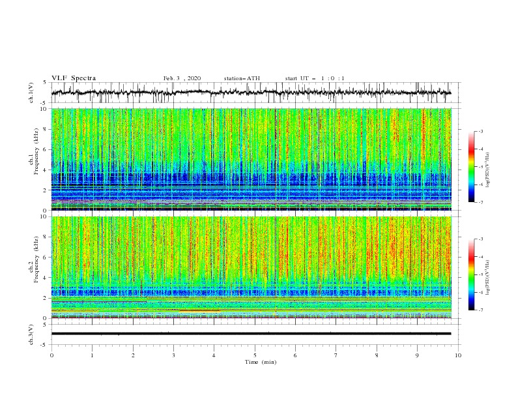The image size is (516, 399).
Task: Click the "-4" tick on ch.2 color bar
Action: pyautogui.click(x=481, y=257)
